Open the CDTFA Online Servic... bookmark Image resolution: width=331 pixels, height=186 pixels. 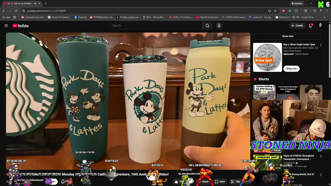coord(234,17)
